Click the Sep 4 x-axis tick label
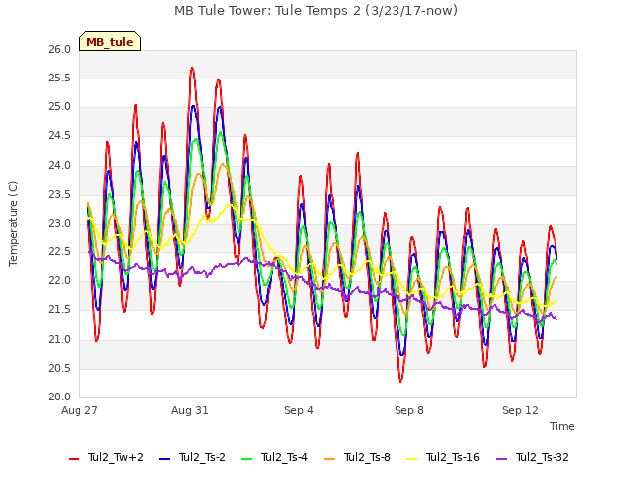The image size is (636, 477). (x=299, y=410)
